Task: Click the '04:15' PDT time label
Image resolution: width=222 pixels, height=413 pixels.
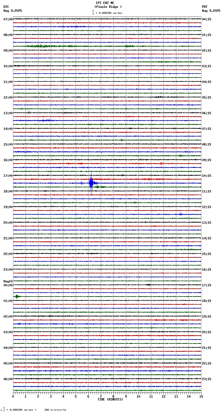Action: tap(207, 82)
